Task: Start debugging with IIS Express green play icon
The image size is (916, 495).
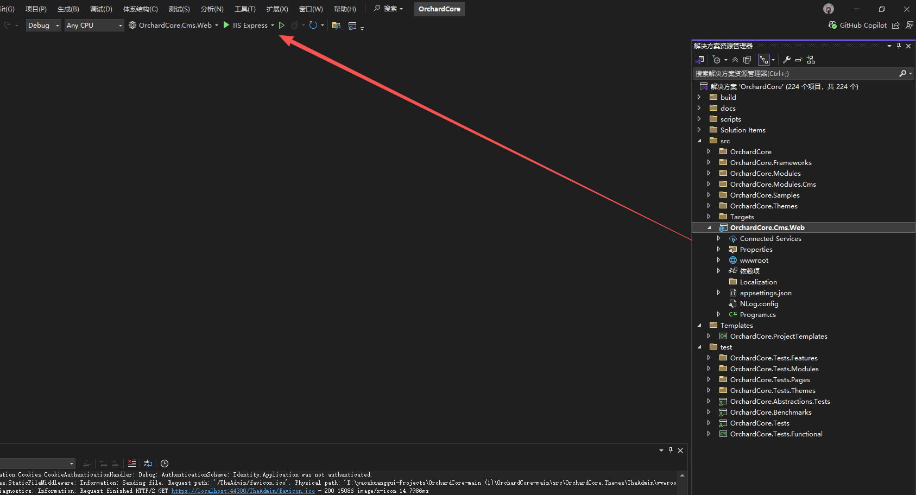Action: [x=226, y=25]
